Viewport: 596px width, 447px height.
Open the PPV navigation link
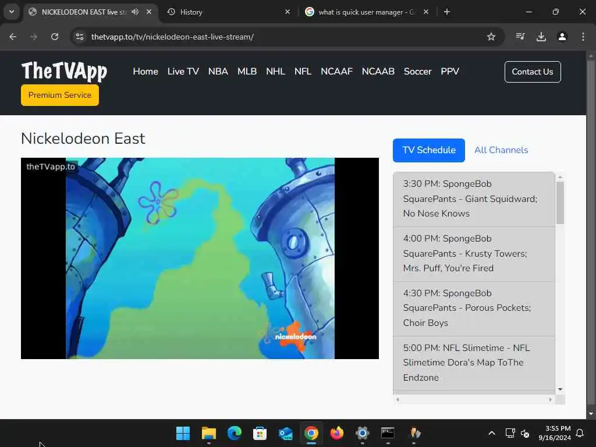(x=450, y=72)
